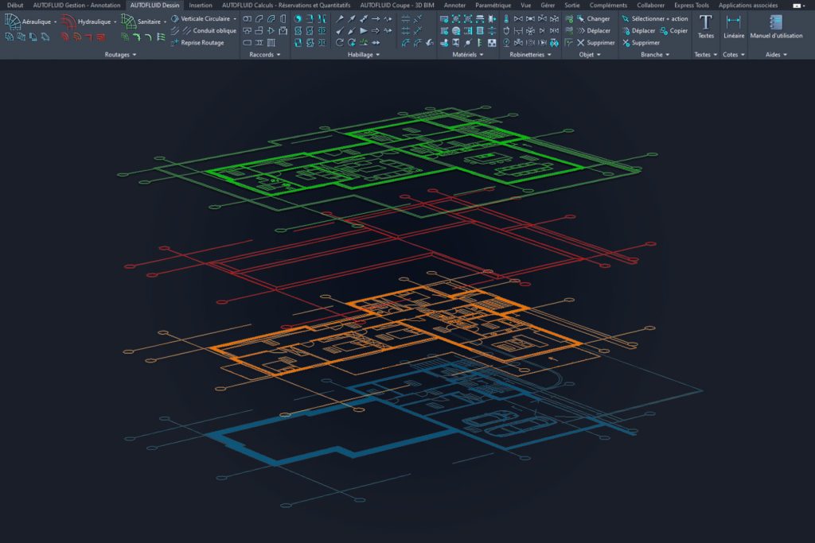Select the Linéaire dimension tool
Image resolution: width=815 pixels, height=543 pixels.
pyautogui.click(x=733, y=25)
